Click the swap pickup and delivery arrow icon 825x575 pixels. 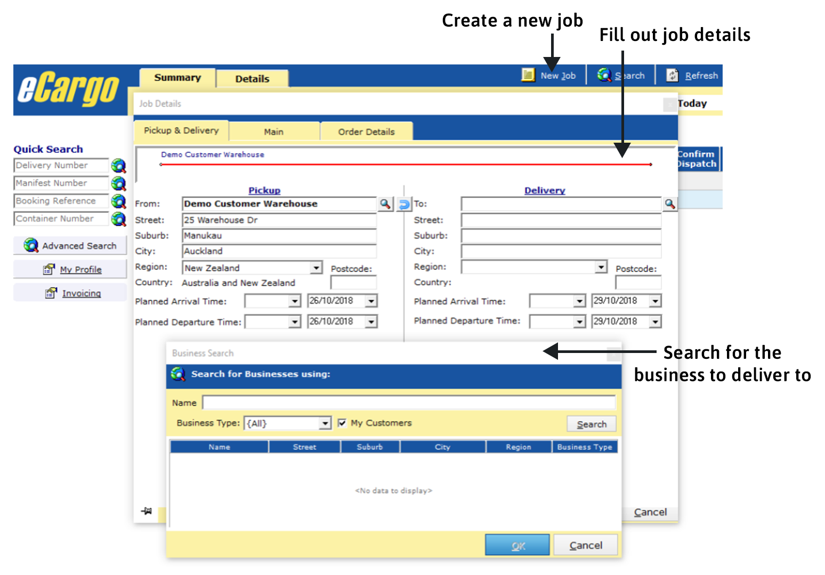(x=404, y=204)
